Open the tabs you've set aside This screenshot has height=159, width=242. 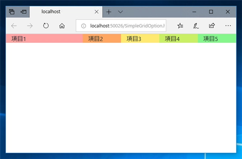12,12
